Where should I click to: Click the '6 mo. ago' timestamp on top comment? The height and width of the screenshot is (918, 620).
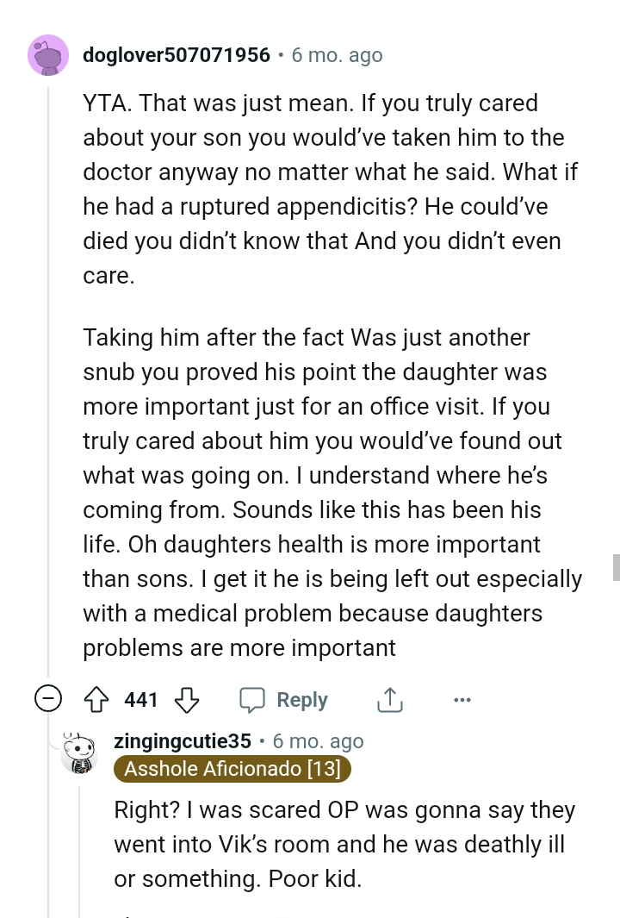coord(337,54)
